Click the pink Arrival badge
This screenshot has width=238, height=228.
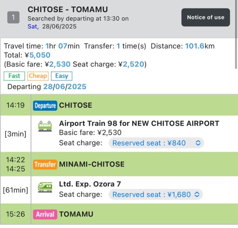[x=45, y=214]
